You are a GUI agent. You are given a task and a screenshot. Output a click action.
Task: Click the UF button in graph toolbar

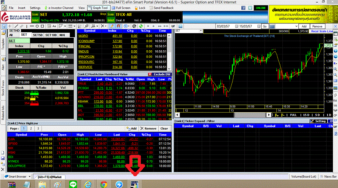click(173, 26)
